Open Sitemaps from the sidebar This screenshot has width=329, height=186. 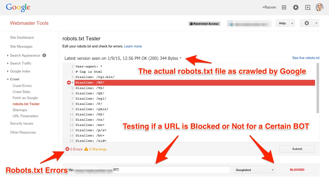click(19, 110)
